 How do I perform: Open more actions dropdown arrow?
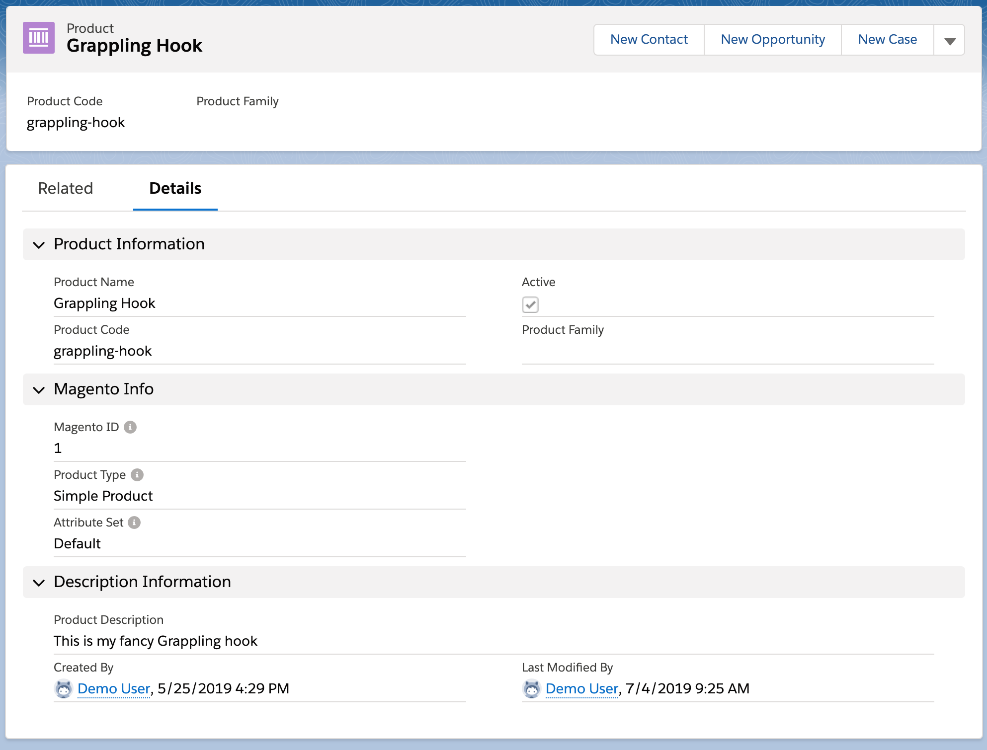point(950,40)
